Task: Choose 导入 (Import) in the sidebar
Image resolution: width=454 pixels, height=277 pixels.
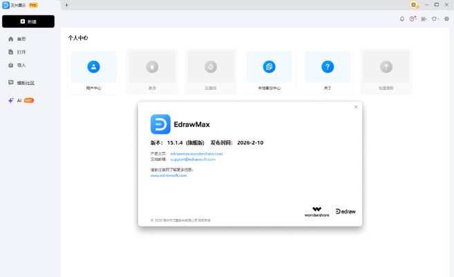Action: coord(21,65)
